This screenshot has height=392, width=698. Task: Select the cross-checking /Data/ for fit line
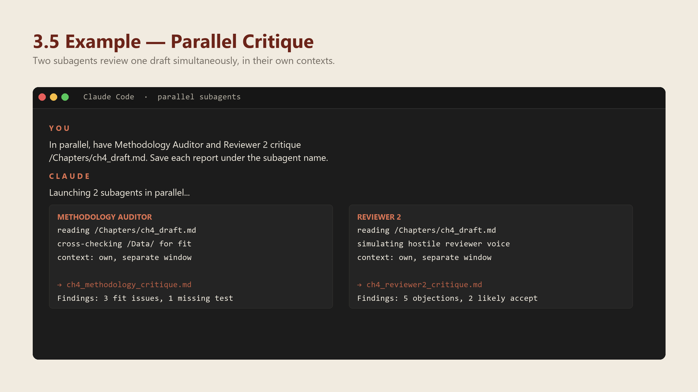point(124,244)
